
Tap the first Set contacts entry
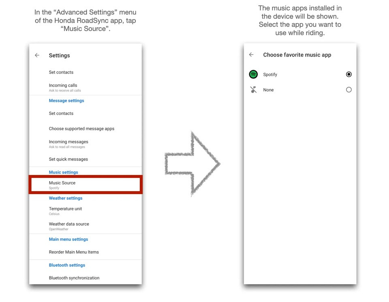click(85, 72)
